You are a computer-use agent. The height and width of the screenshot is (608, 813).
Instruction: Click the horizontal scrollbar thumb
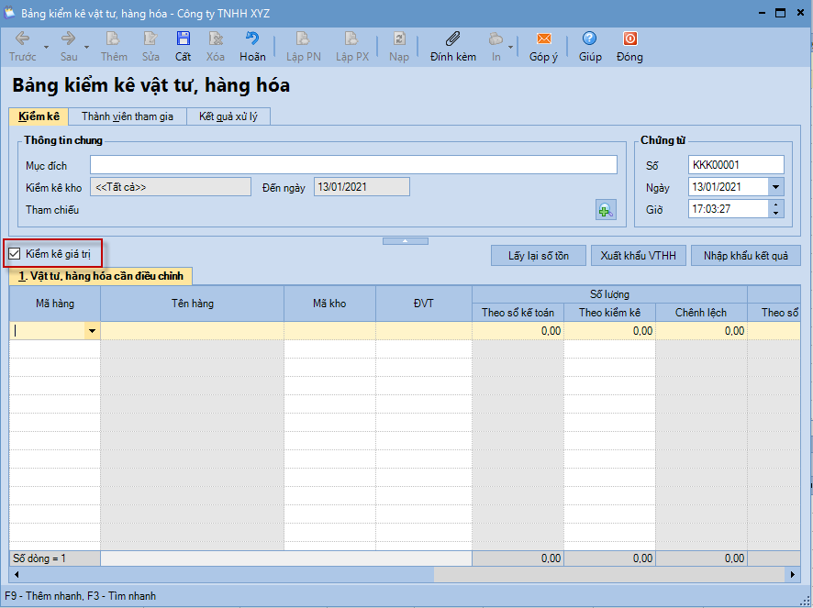[x=228, y=574]
